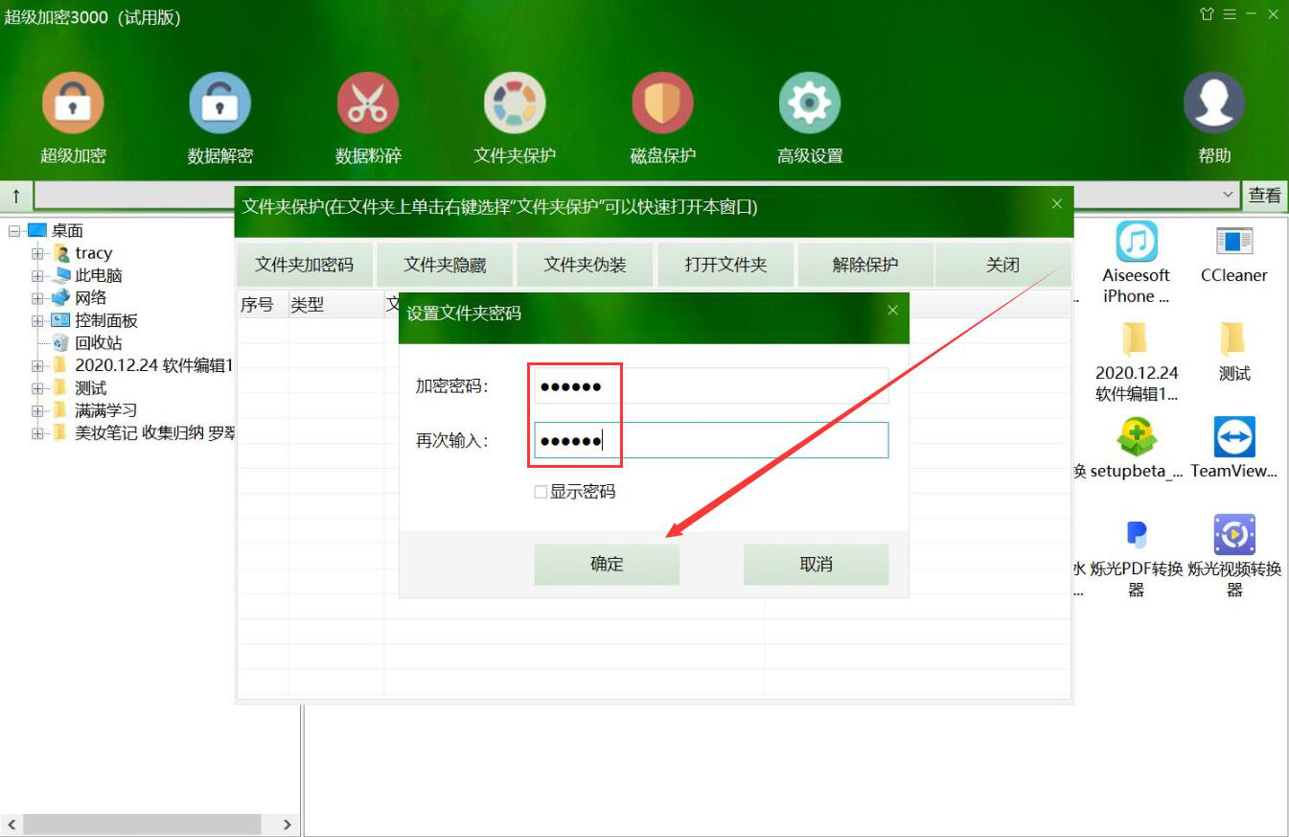Focus the 再次输入 confirm password field
1289x837 pixels.
(x=711, y=440)
